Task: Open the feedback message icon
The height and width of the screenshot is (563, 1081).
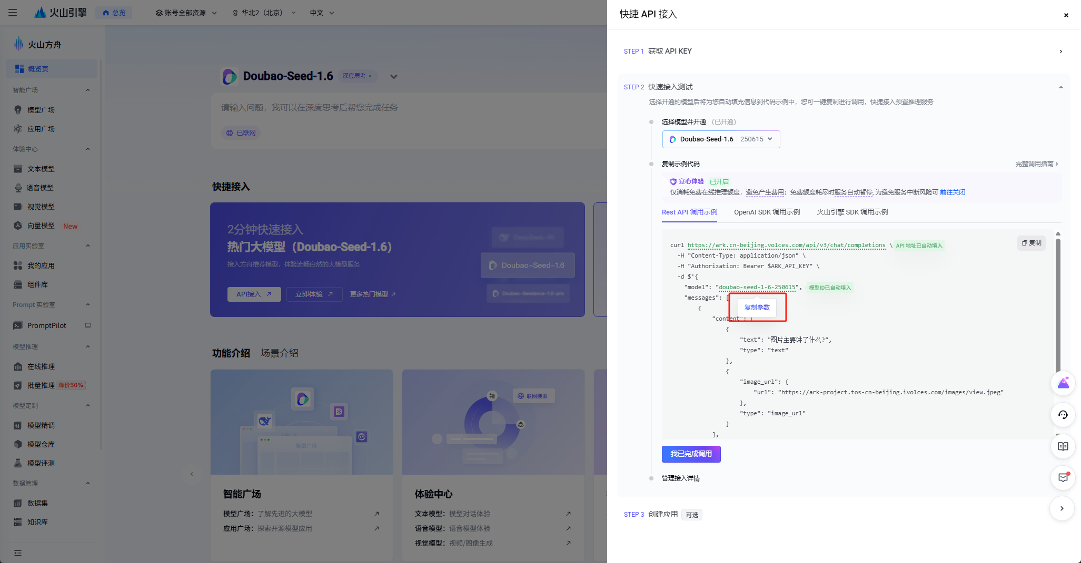Action: coord(1063,478)
